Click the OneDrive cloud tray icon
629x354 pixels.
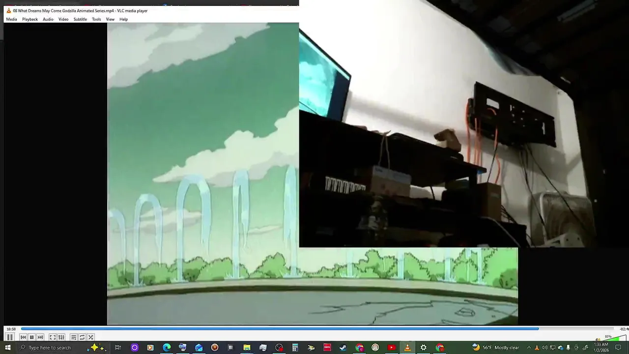coord(560,348)
